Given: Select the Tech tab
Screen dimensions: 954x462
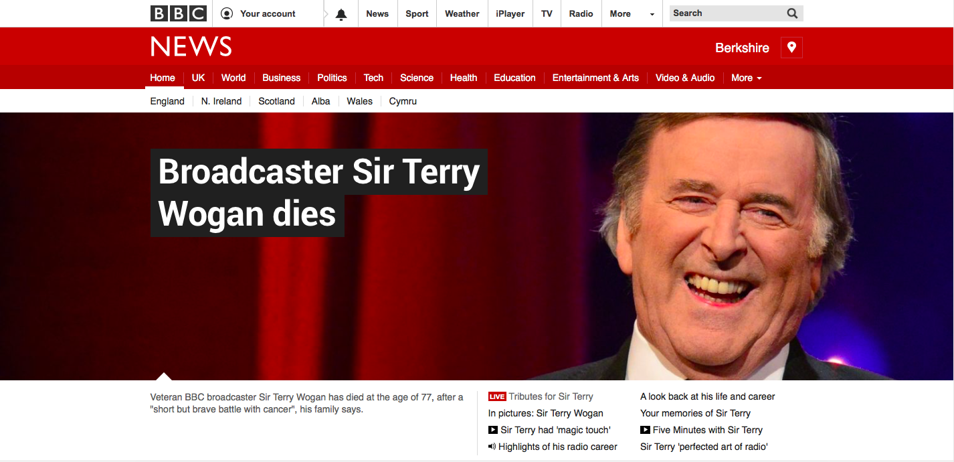Looking at the screenshot, I should pyautogui.click(x=373, y=78).
